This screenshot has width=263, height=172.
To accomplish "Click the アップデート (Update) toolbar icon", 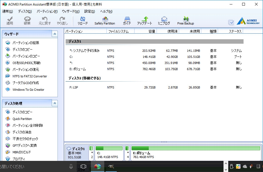I will pyautogui.click(x=145, y=21).
